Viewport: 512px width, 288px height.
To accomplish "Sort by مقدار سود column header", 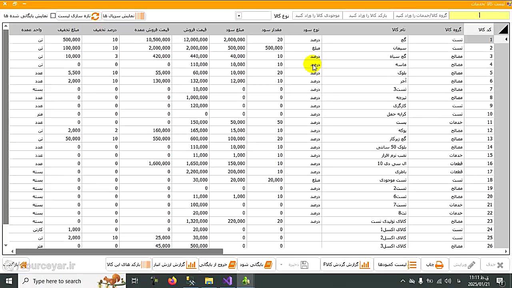I will click(x=265, y=30).
